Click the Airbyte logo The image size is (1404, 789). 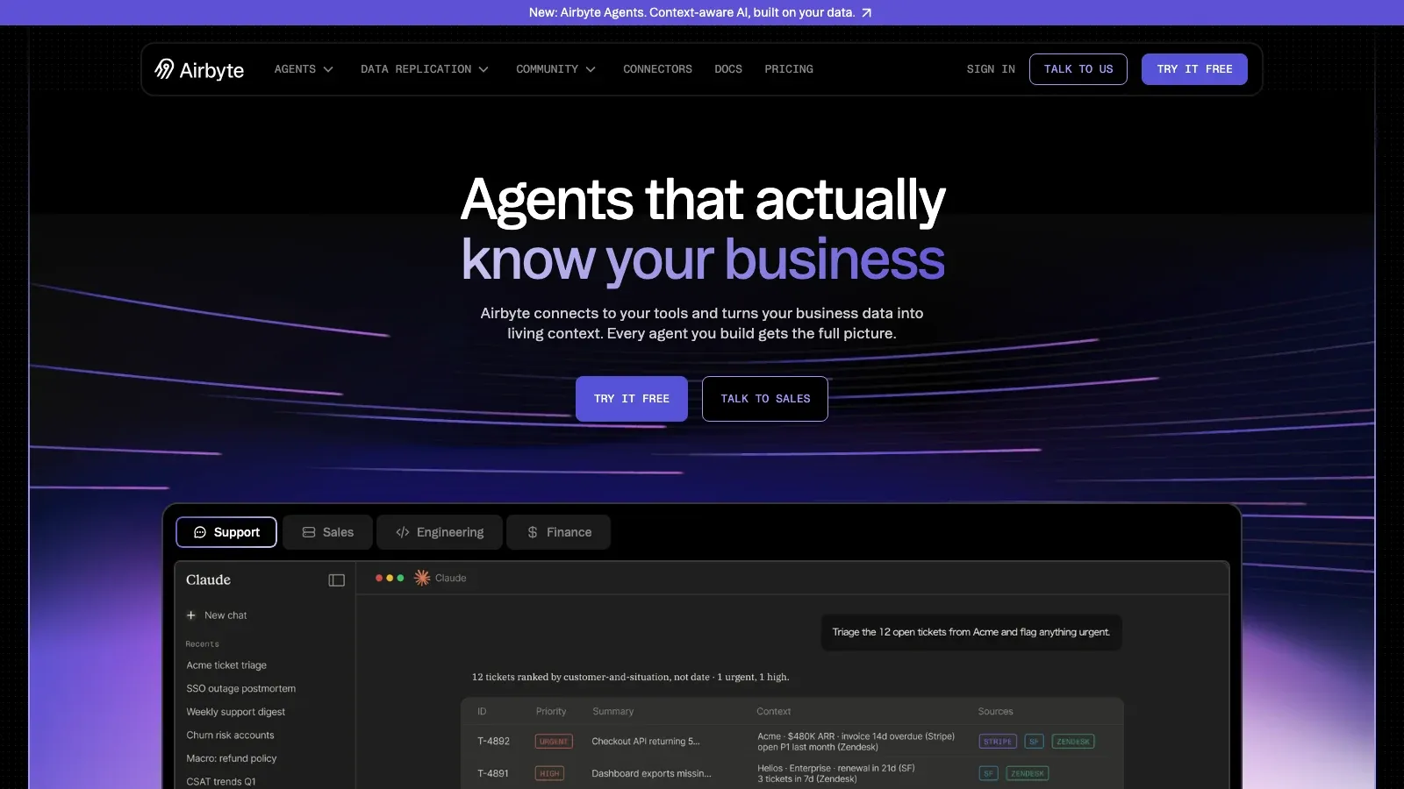pyautogui.click(x=199, y=69)
